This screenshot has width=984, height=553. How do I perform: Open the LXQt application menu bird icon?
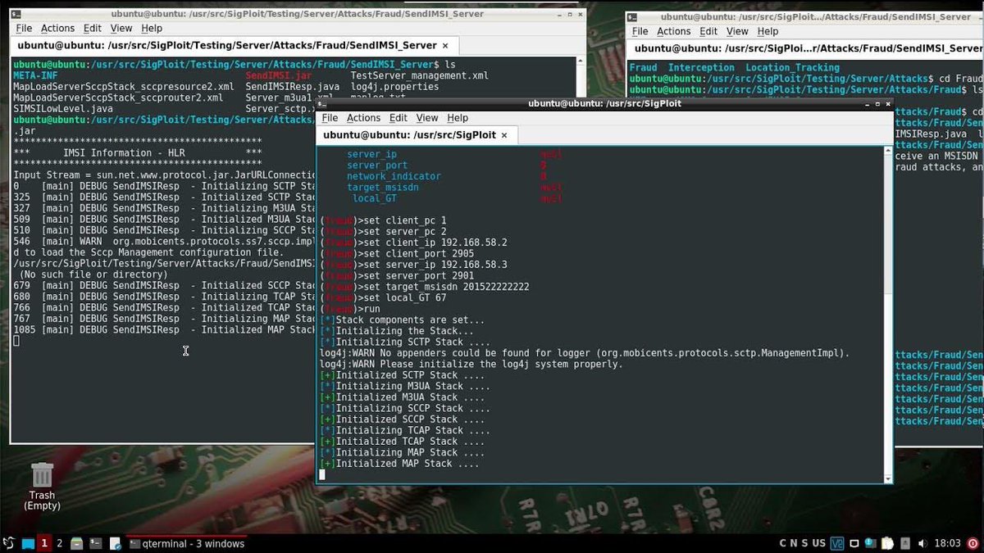pos(8,543)
